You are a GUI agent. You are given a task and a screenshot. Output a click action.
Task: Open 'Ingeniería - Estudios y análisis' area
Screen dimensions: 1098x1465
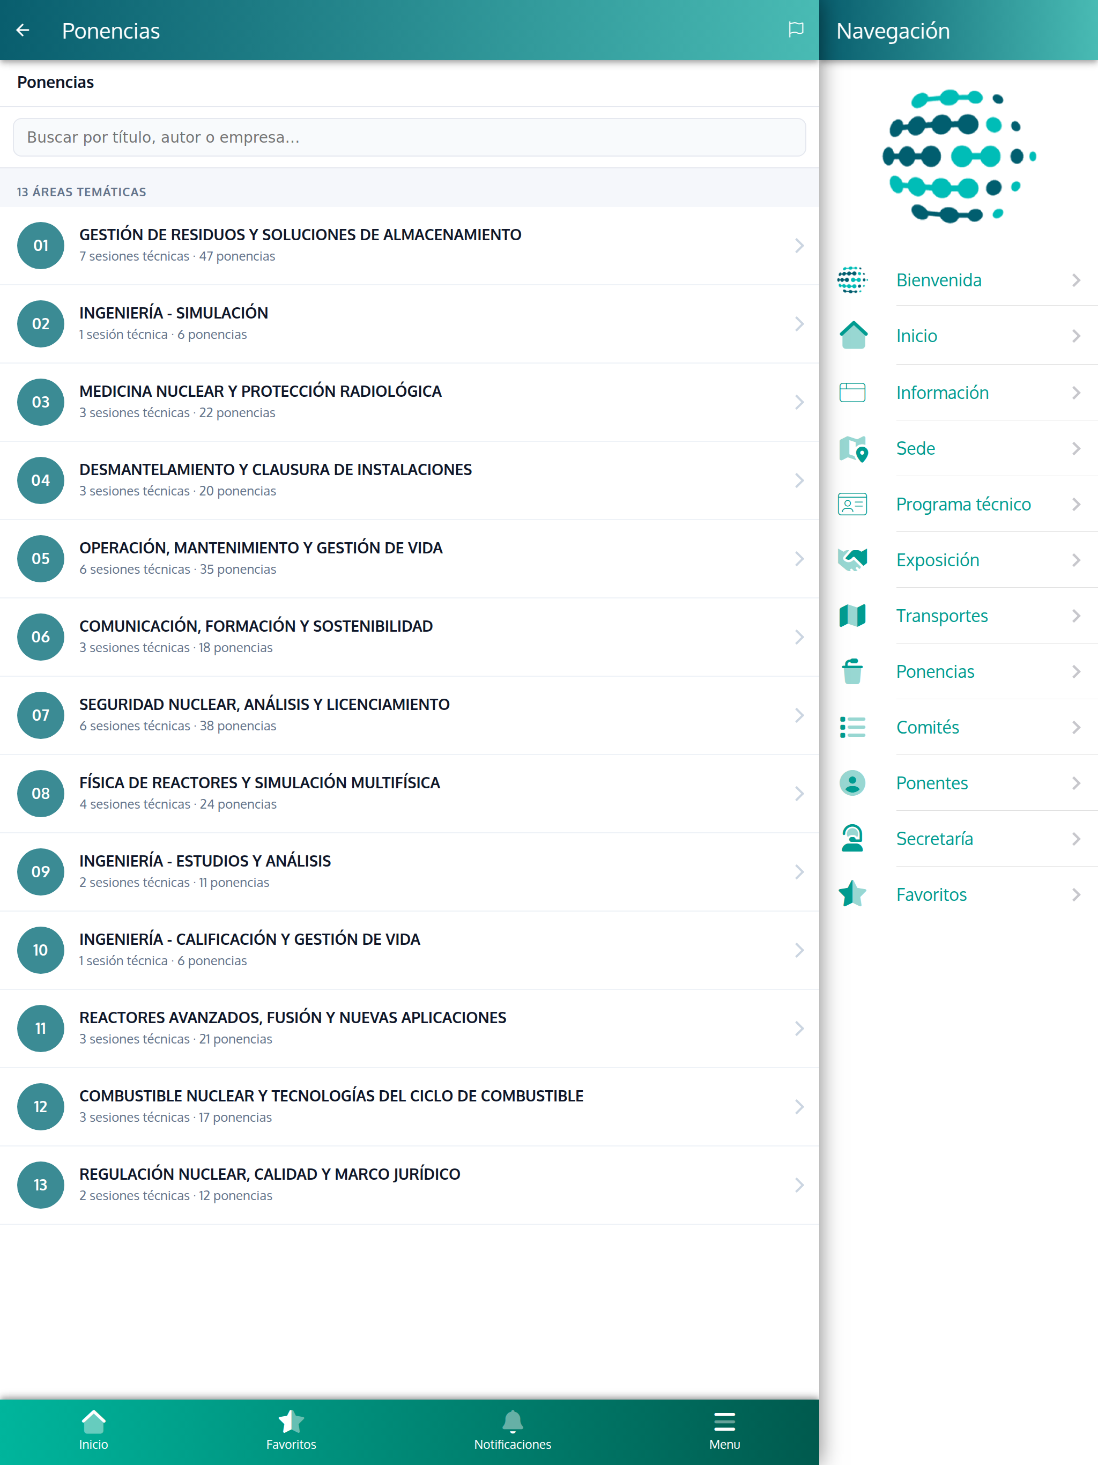[x=409, y=871]
